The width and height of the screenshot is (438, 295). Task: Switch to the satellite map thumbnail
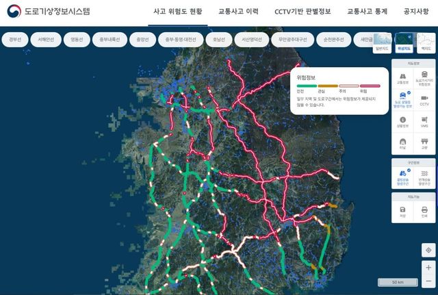tap(404, 43)
